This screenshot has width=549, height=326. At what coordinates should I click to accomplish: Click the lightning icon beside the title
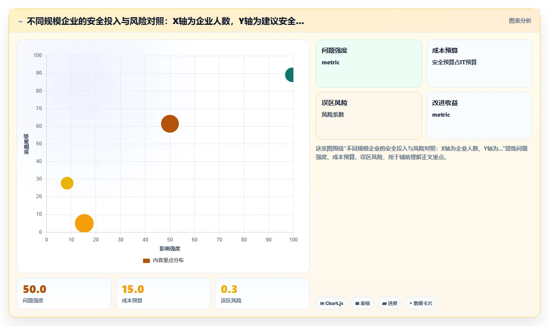click(20, 21)
